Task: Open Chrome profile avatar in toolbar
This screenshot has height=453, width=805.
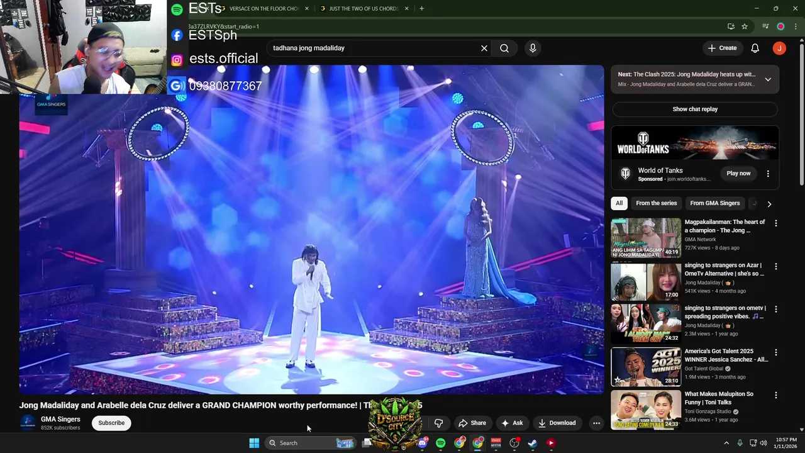Action: 780,26
